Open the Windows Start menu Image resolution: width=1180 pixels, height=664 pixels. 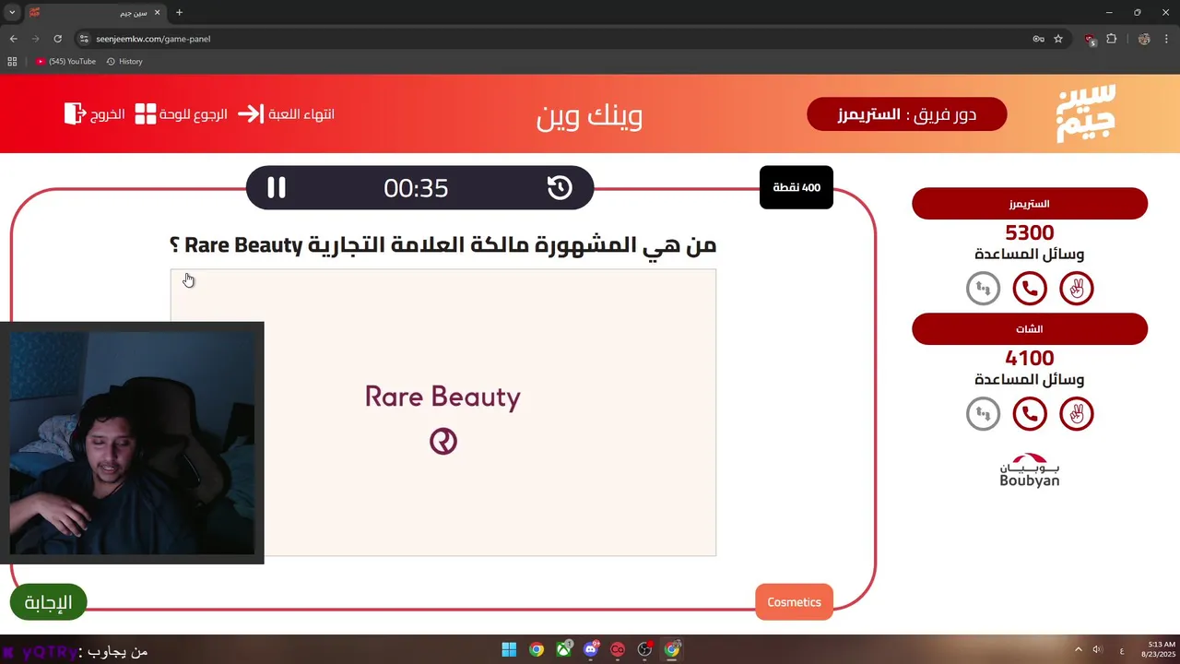coord(509,649)
